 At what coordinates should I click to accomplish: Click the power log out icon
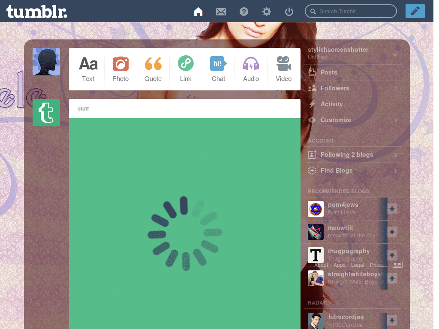tap(289, 12)
